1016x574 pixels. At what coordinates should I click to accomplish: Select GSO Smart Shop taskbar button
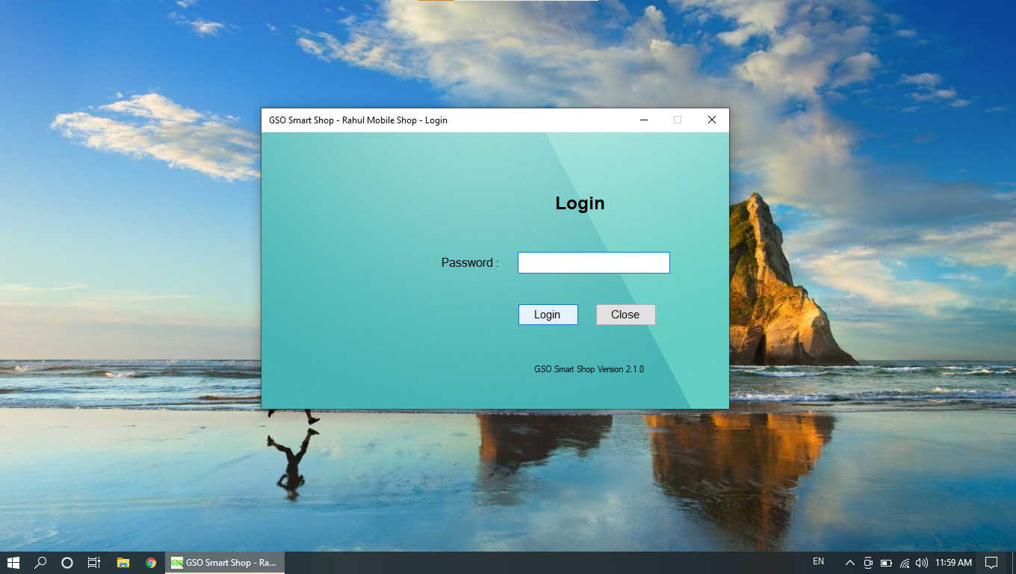pyautogui.click(x=225, y=563)
